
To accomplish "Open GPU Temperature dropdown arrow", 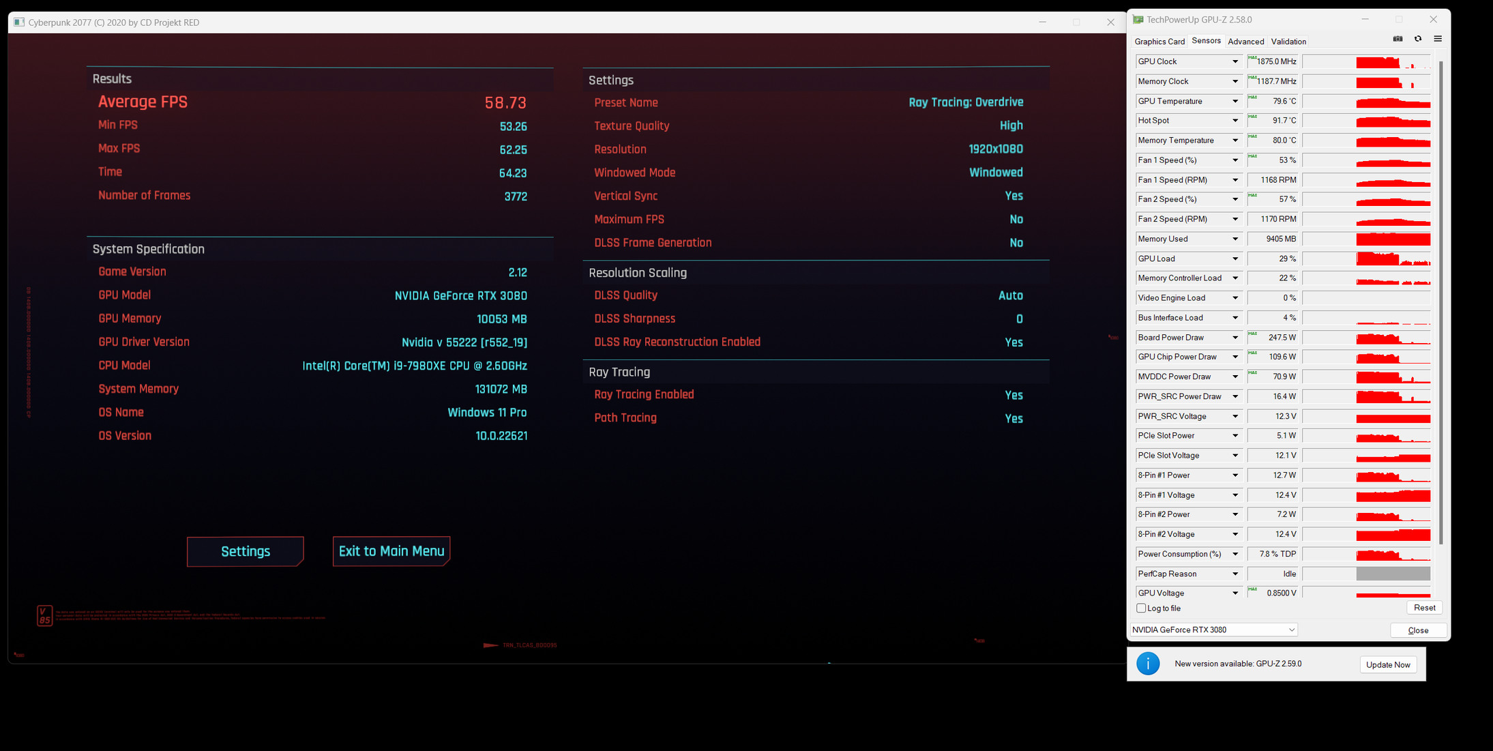I will click(1235, 101).
